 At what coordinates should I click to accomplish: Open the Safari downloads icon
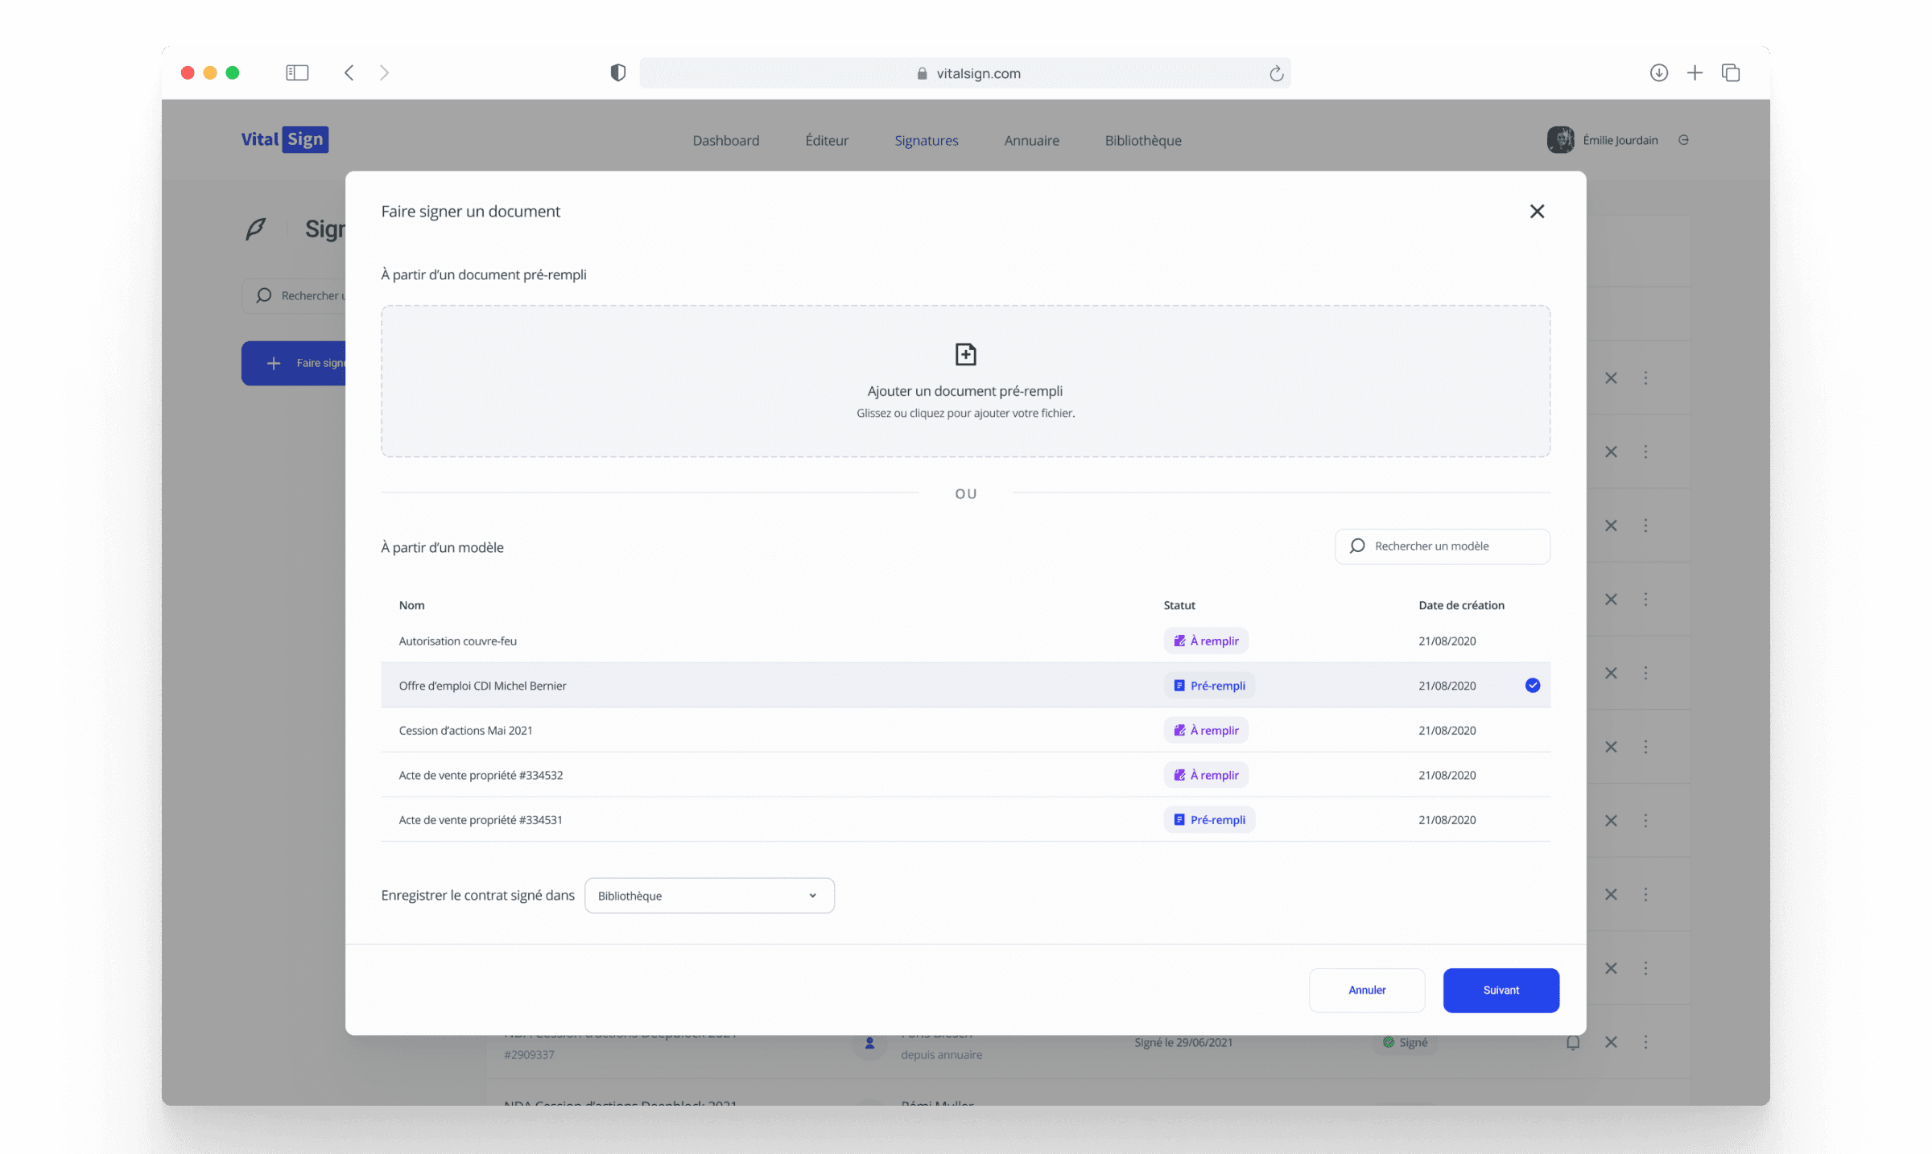1658,72
